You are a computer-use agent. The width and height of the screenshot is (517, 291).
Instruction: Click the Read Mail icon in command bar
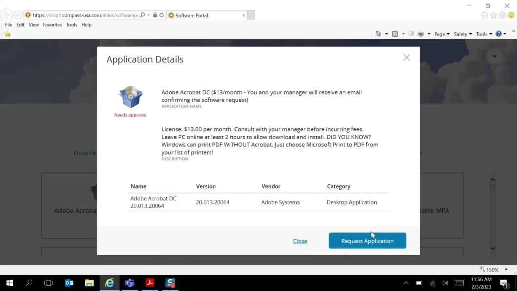(x=411, y=34)
